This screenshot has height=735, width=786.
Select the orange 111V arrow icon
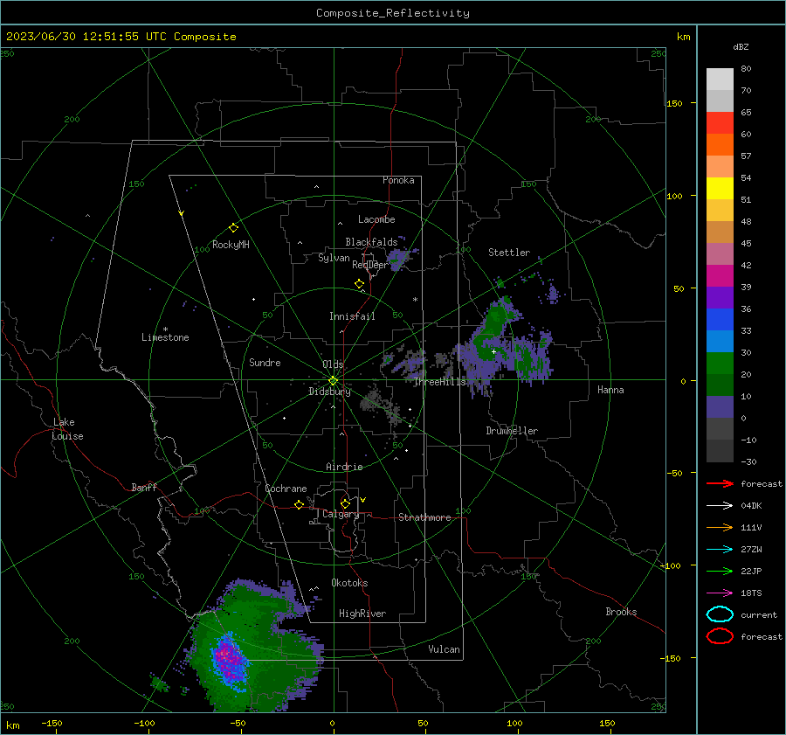click(x=720, y=527)
